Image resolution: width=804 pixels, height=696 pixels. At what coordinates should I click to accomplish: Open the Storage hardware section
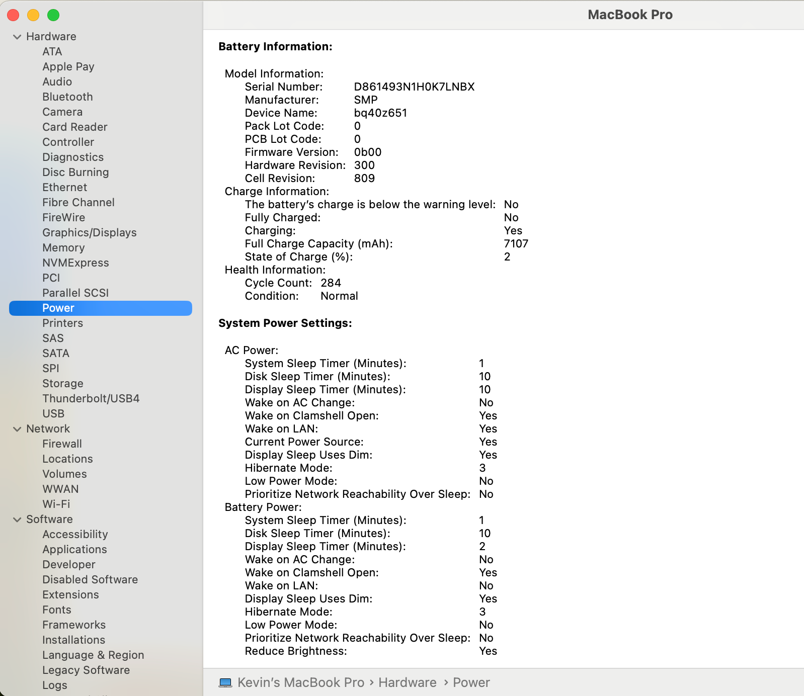[x=63, y=383]
